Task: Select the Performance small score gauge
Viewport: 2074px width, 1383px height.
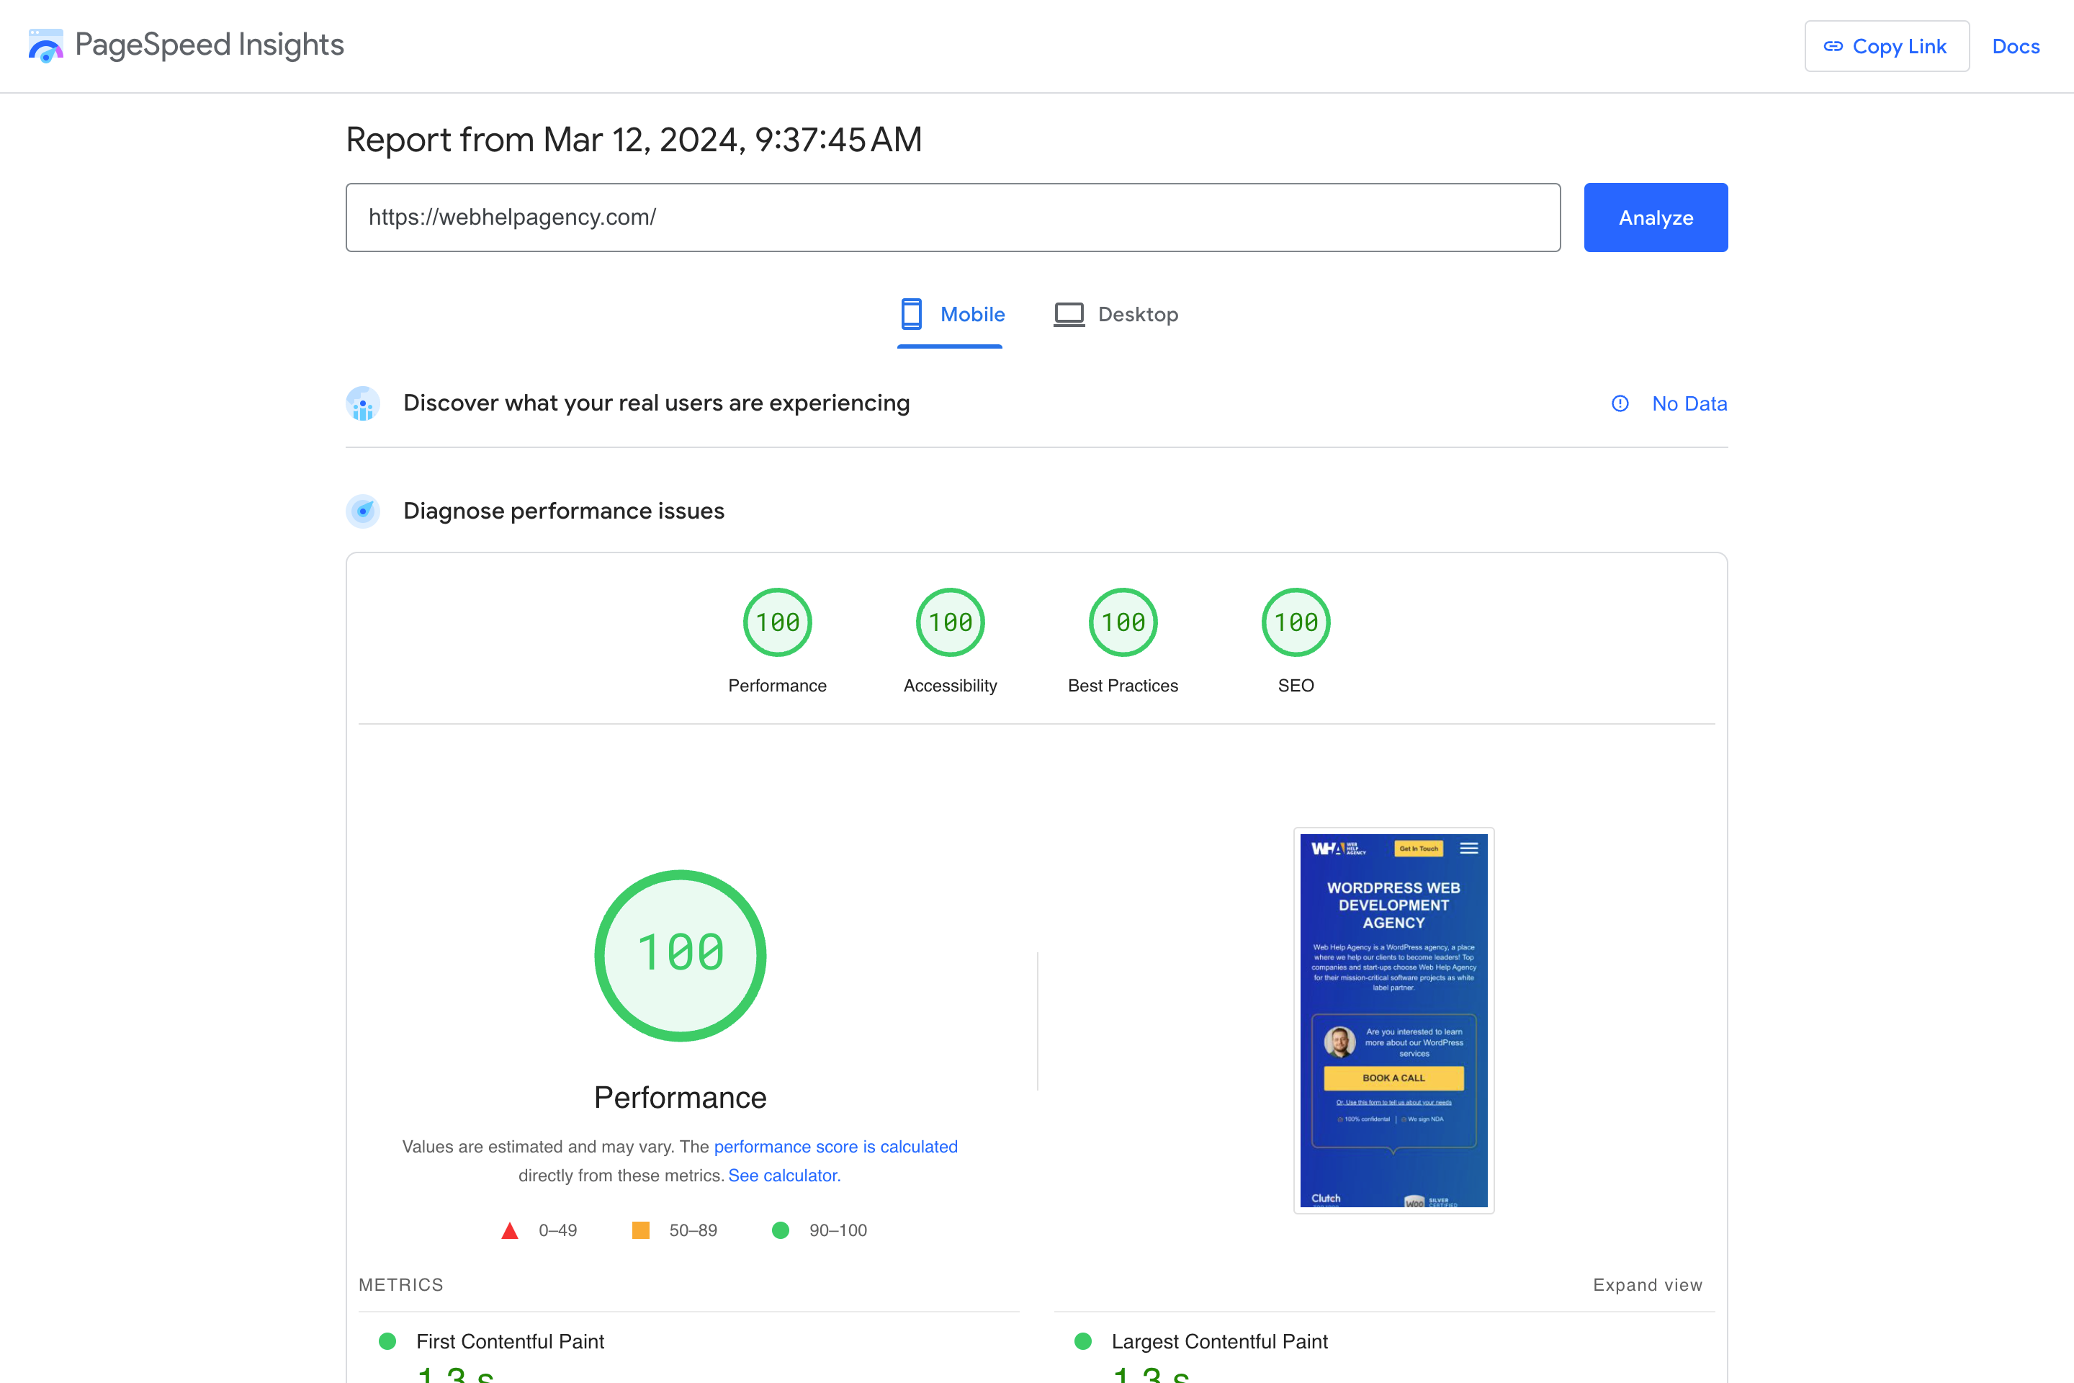Action: (x=777, y=622)
